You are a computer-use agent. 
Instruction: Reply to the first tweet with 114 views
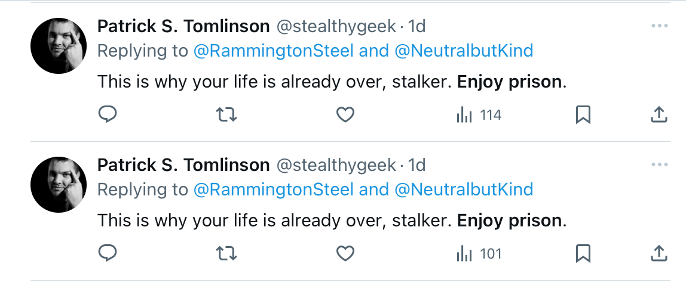click(x=107, y=114)
